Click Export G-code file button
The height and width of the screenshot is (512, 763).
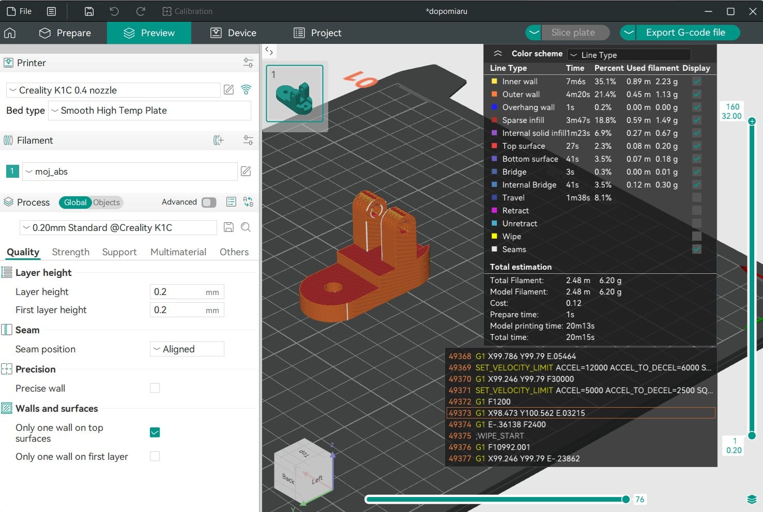pos(685,33)
